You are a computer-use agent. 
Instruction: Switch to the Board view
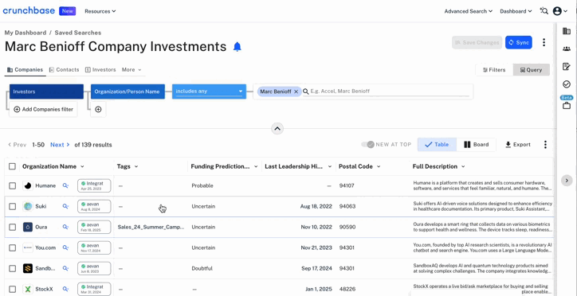point(476,145)
